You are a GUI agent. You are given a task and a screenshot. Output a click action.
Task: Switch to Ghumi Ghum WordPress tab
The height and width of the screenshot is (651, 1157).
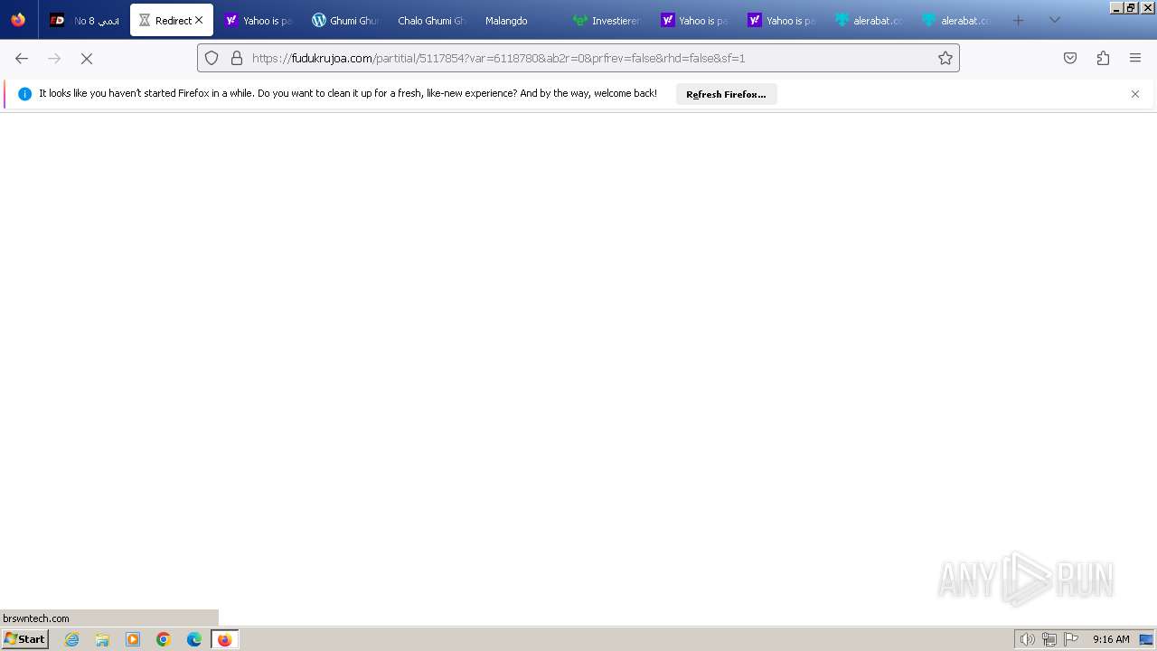point(344,20)
